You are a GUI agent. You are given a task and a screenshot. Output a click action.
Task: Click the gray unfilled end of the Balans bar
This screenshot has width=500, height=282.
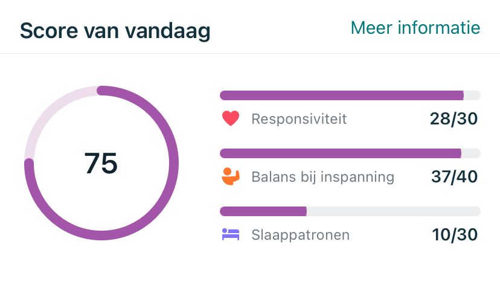pyautogui.click(x=470, y=153)
